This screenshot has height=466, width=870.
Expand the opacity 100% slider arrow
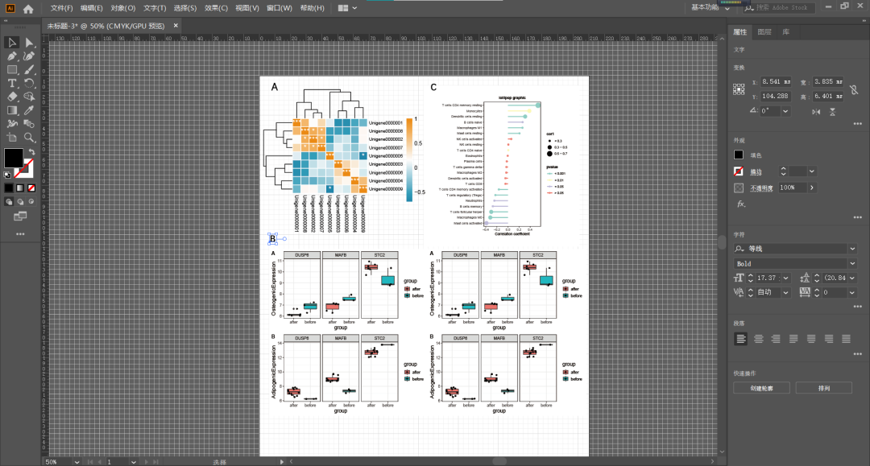[x=812, y=188]
